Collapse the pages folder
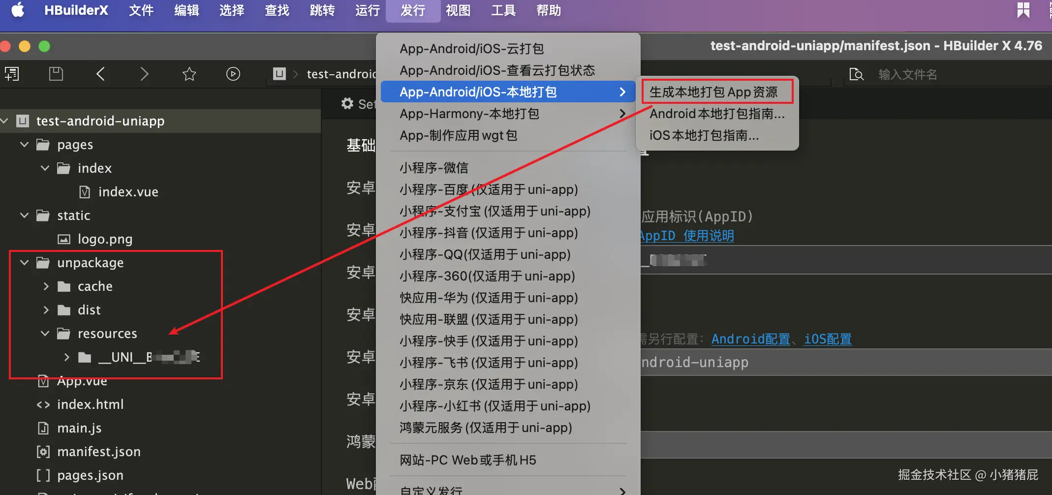Screen dimensions: 1052x495 (x=24, y=145)
